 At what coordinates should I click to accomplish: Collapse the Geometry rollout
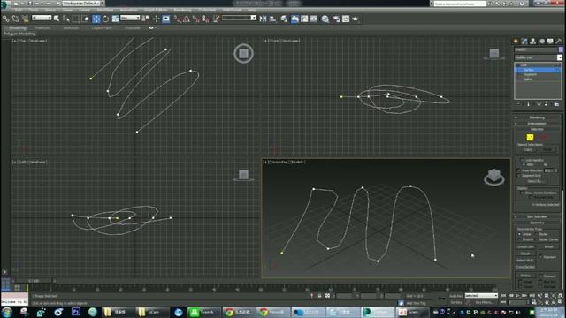(537, 223)
